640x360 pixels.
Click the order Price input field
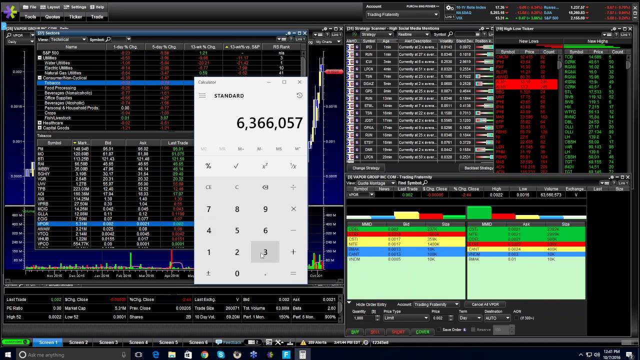(x=441, y=318)
